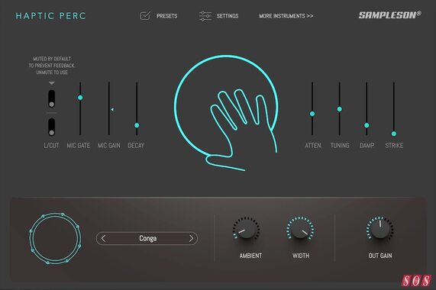Click the MIC GAIN slider track
This screenshot has width=436, height=290.
(x=109, y=108)
